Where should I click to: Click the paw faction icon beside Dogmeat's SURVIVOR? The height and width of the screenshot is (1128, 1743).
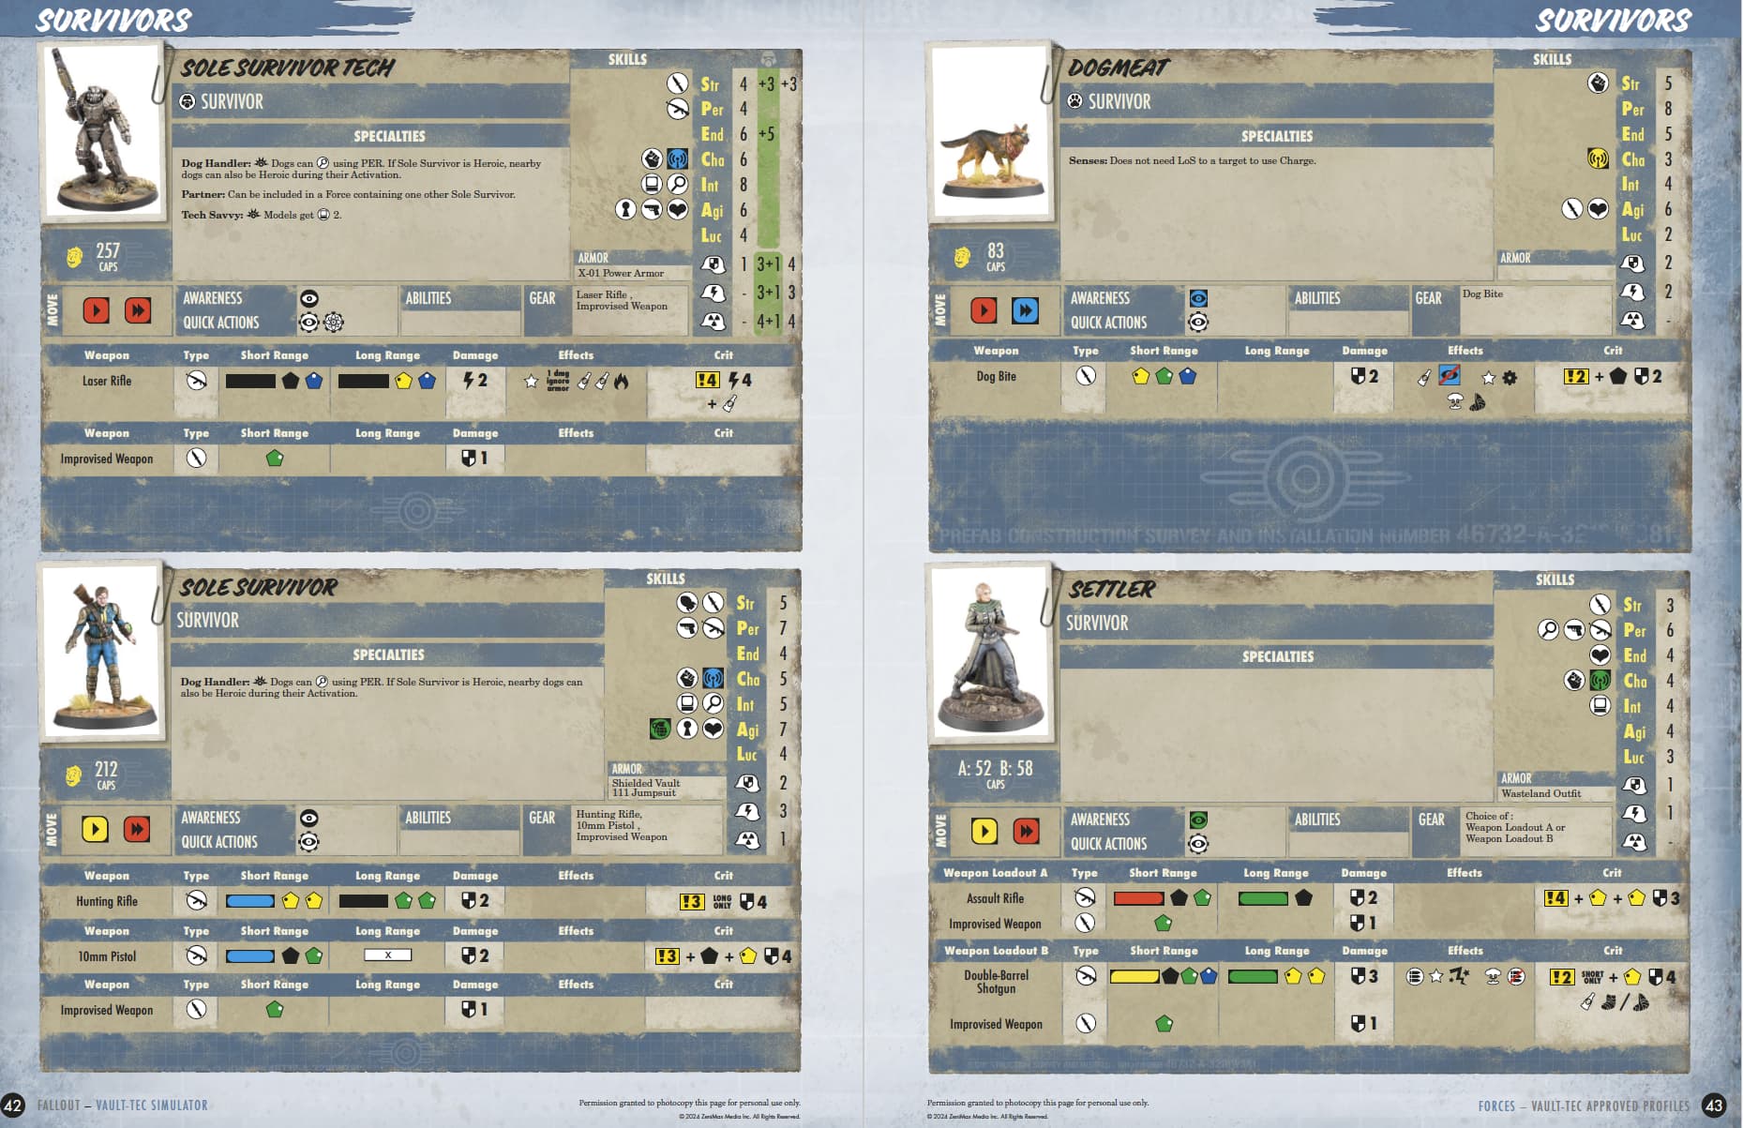(x=1074, y=101)
